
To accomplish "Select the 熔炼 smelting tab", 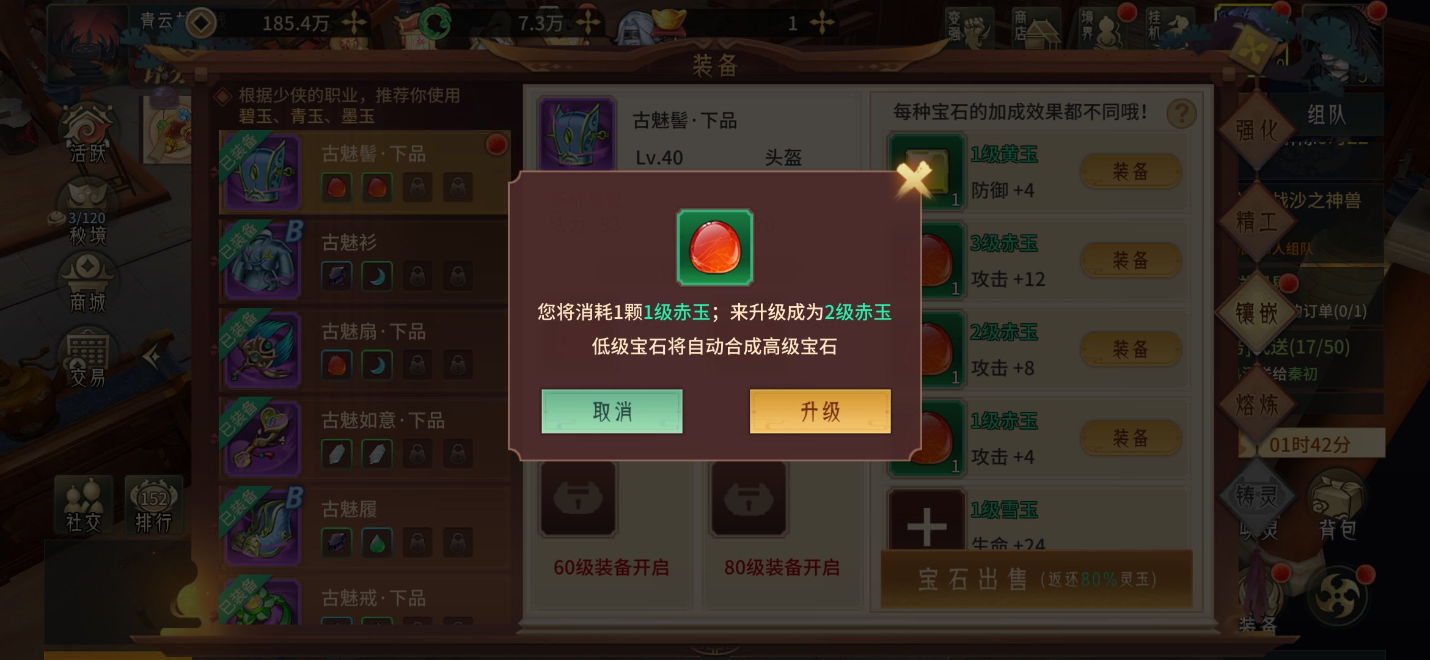I will click(1256, 405).
